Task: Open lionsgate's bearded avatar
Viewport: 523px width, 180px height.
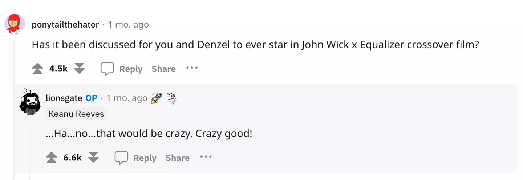Action: coord(29,102)
